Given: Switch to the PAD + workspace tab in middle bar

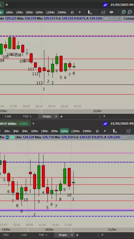Looking at the screenshot, I should coord(27,116).
